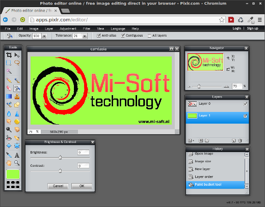Click the Brightness slider handle

tap(60, 157)
